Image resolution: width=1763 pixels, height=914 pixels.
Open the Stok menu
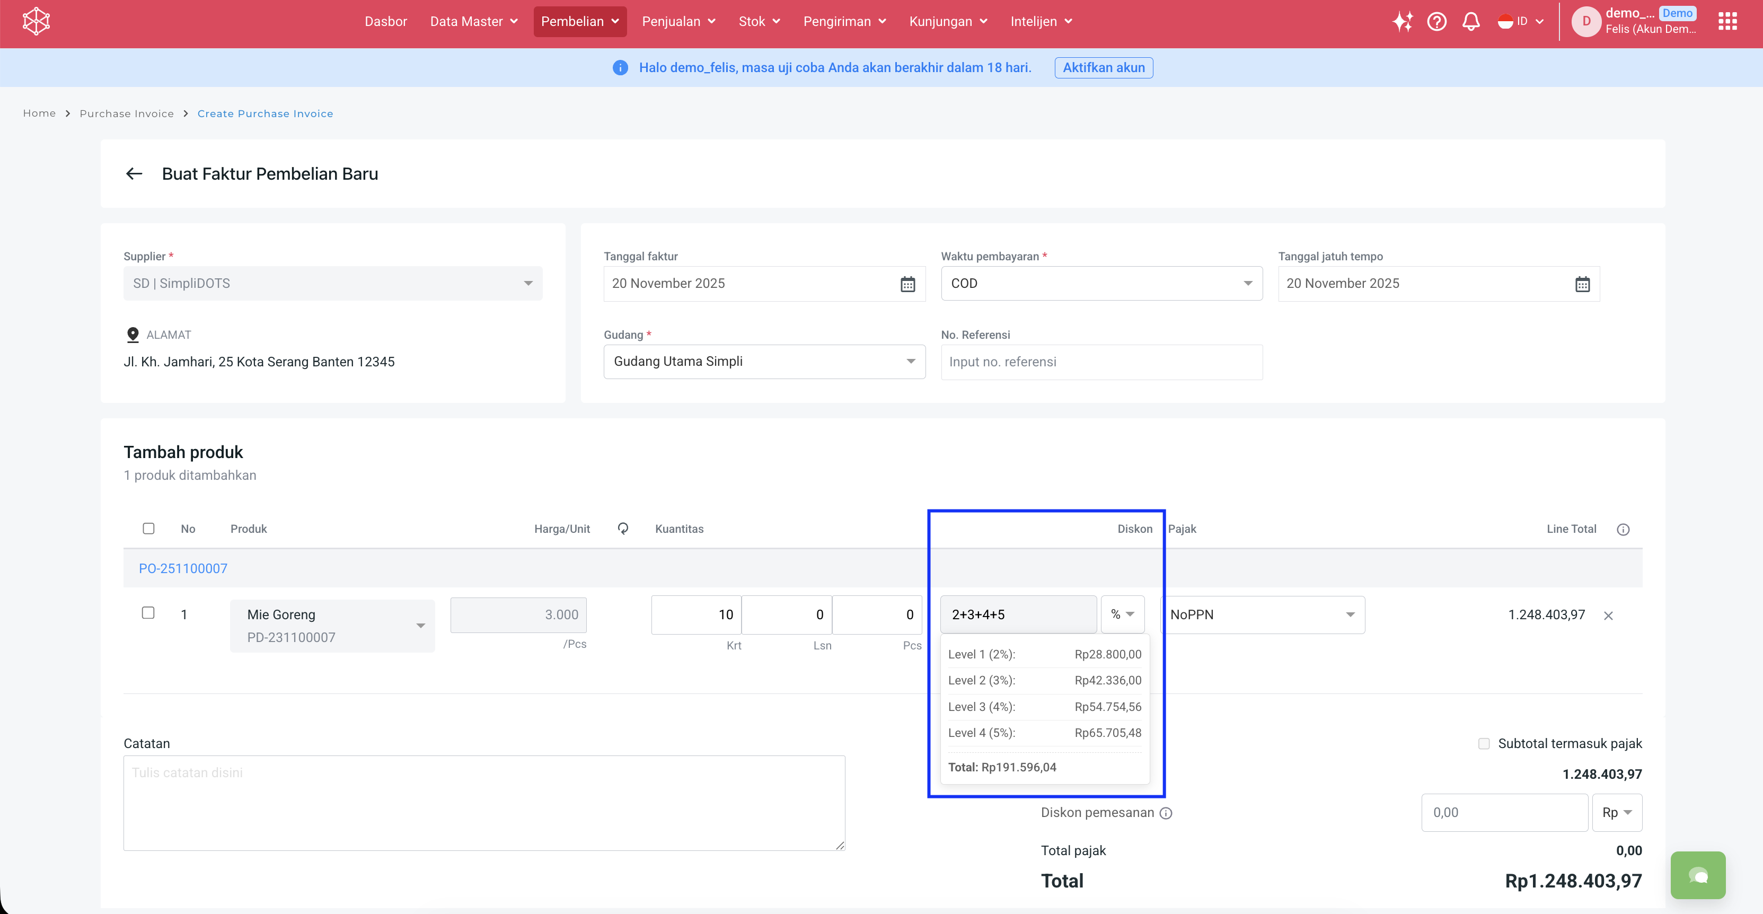point(759,22)
